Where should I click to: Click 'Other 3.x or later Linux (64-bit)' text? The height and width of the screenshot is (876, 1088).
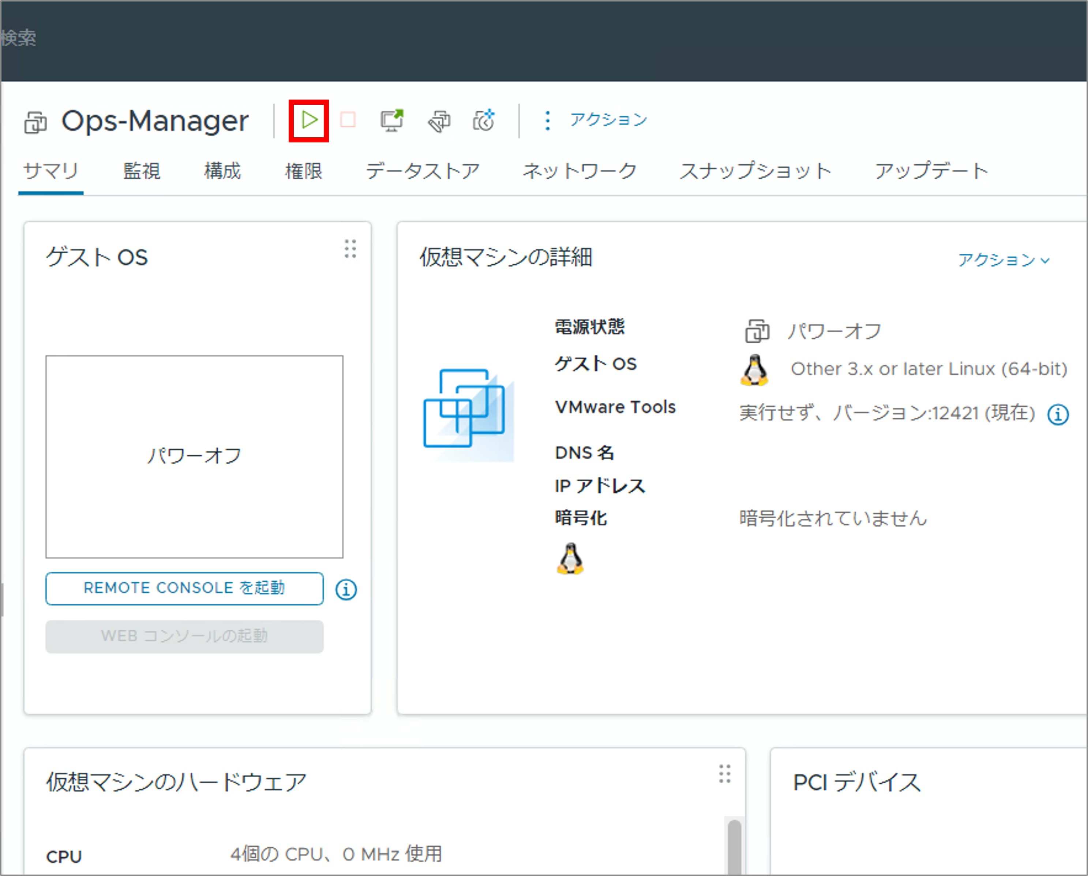(929, 369)
